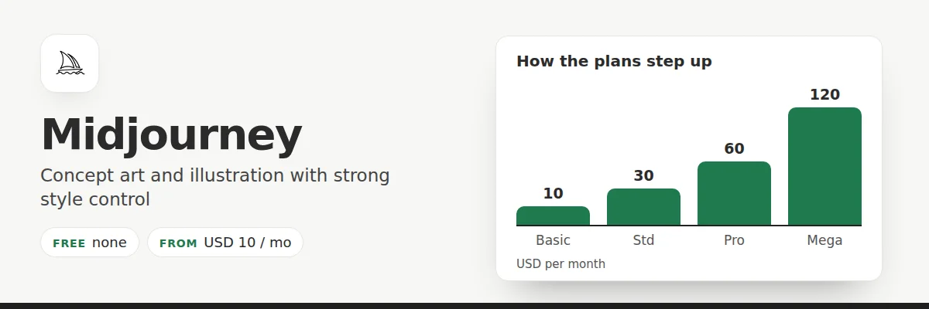Image resolution: width=929 pixels, height=309 pixels.
Task: Click the Midjourney sailboat logo icon
Action: pyautogui.click(x=70, y=63)
